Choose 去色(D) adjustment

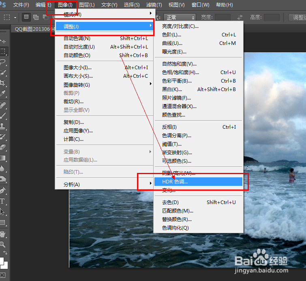(198, 202)
